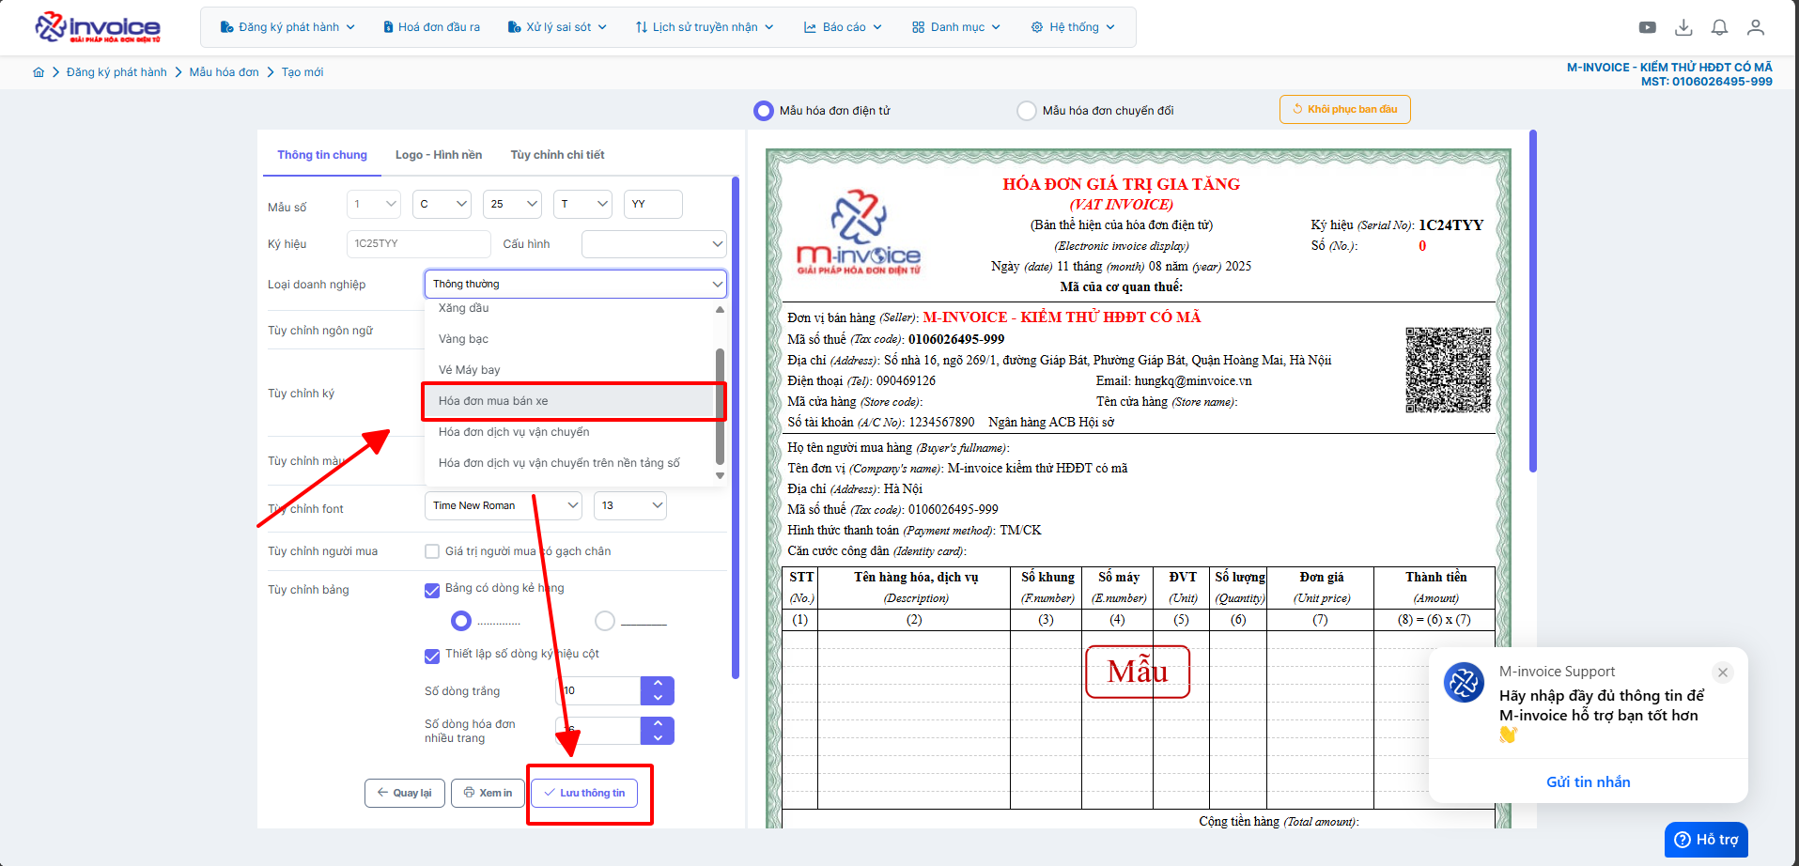Switch to the Logo - Hình nền tab

(x=439, y=155)
